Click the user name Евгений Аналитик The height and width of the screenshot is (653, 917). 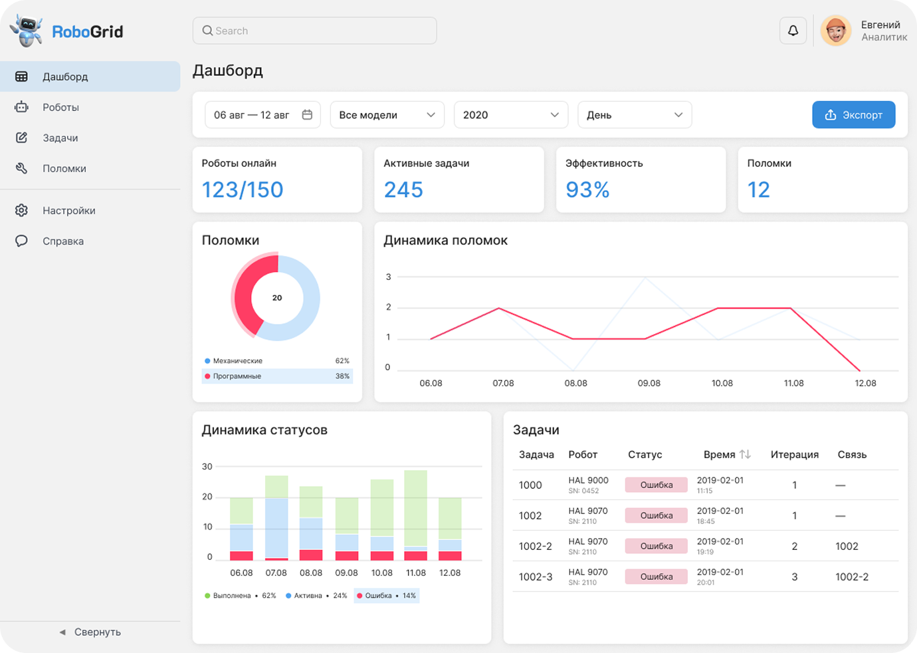point(884,31)
